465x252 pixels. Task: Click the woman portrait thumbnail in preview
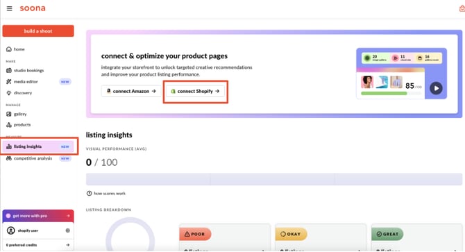[x=367, y=82]
